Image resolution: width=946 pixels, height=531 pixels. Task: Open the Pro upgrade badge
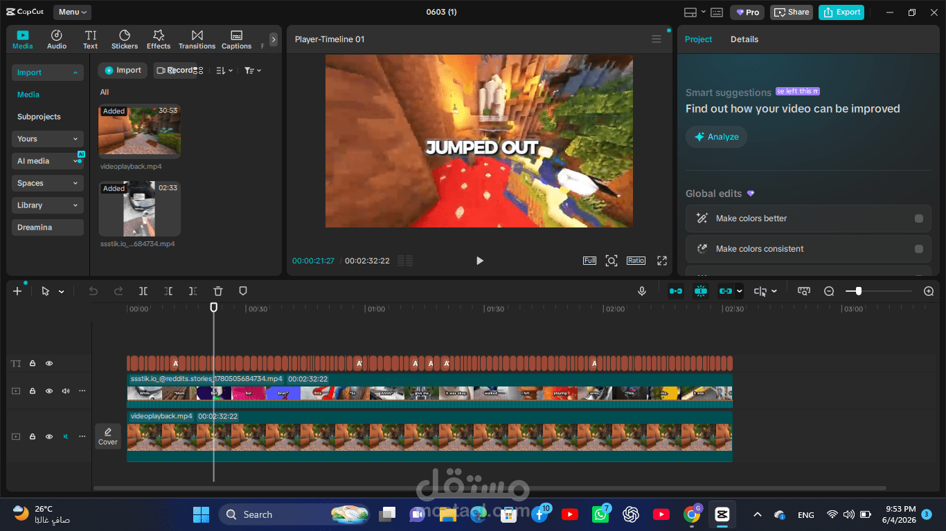(747, 12)
